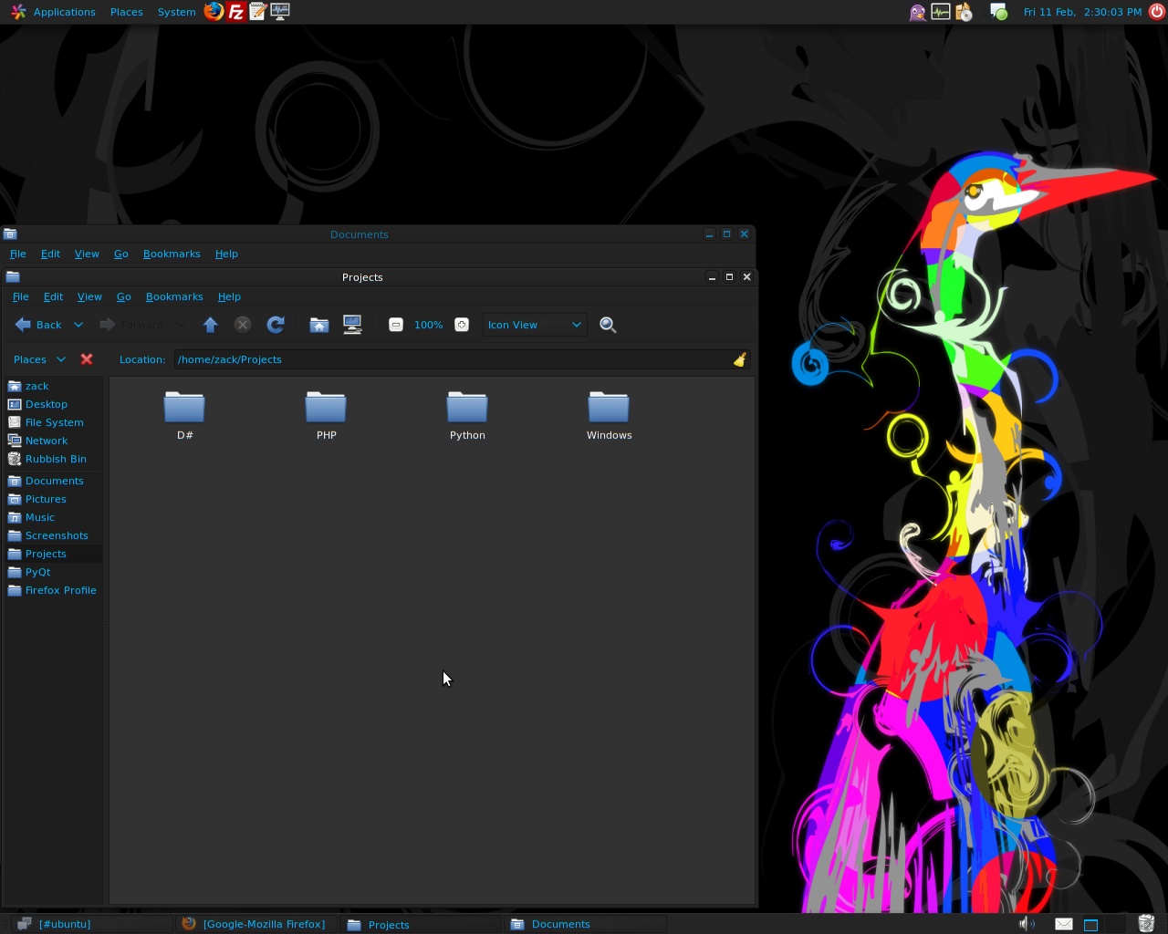Click the volume icon in bottom panel
This screenshot has height=934, width=1168.
point(1027,924)
